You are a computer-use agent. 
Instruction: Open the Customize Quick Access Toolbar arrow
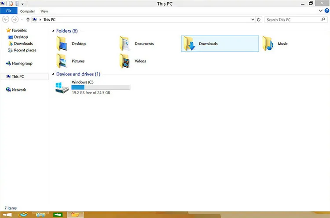click(x=22, y=4)
